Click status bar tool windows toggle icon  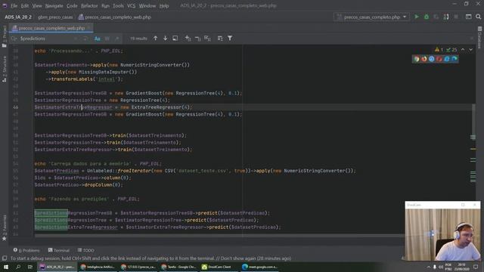click(x=5, y=258)
